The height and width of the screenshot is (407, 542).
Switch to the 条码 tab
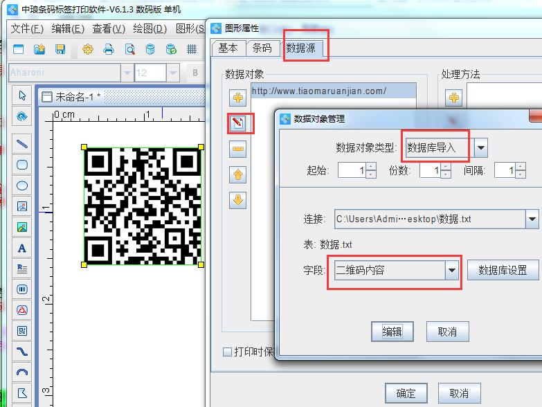tap(262, 48)
